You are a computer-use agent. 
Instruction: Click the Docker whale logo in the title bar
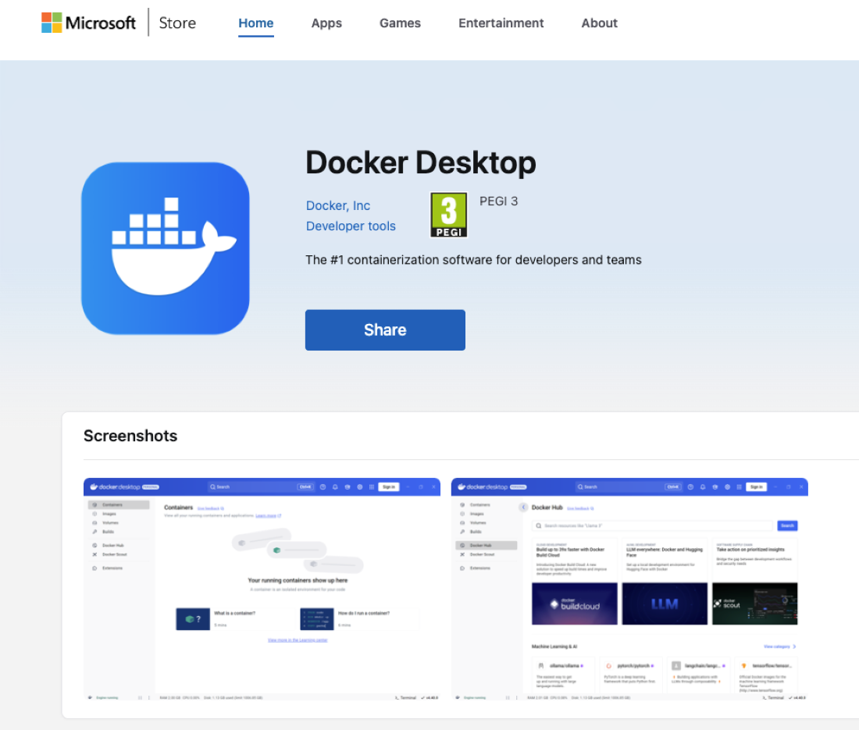(x=94, y=486)
